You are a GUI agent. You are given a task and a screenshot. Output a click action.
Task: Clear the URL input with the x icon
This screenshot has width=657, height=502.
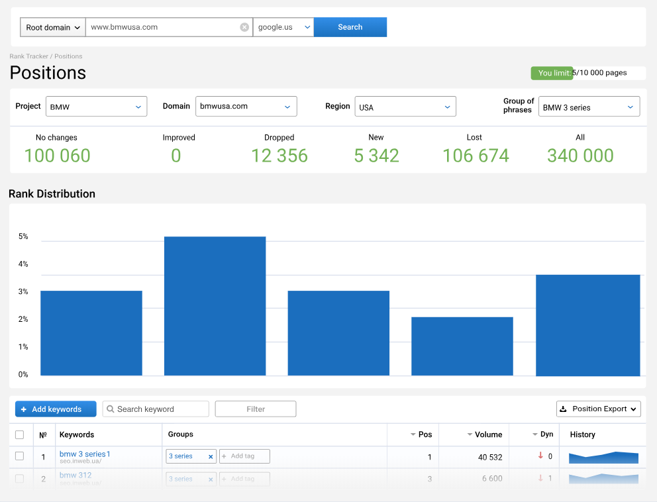(x=244, y=26)
